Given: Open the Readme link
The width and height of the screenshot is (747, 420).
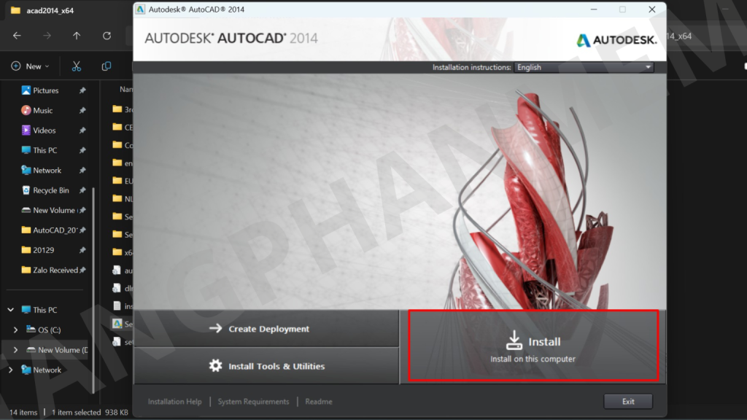Looking at the screenshot, I should click(319, 402).
